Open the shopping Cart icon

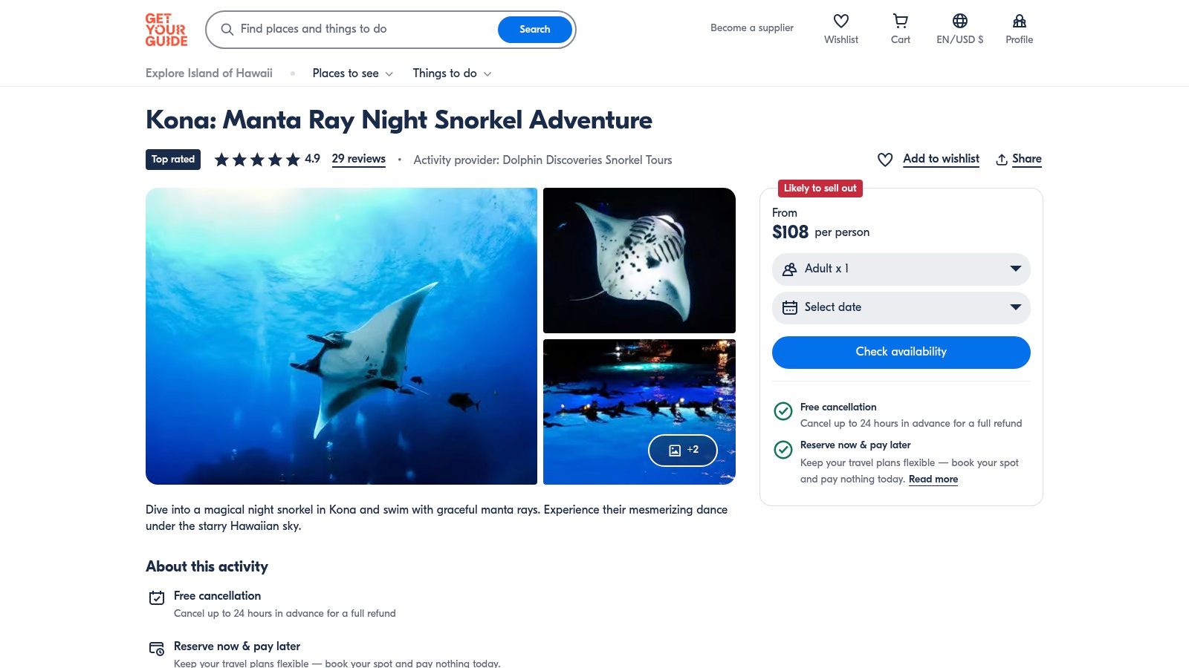(x=900, y=21)
